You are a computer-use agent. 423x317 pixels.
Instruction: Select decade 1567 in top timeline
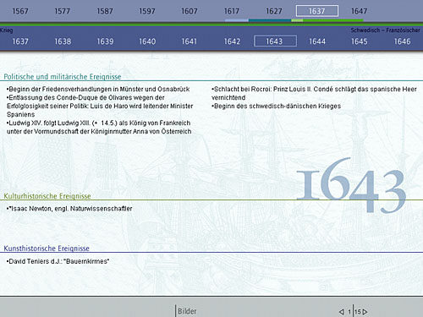[20, 11]
